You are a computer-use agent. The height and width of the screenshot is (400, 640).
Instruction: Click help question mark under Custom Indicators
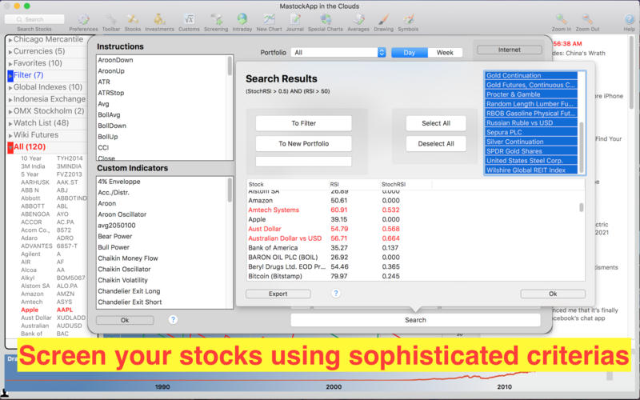tap(173, 319)
